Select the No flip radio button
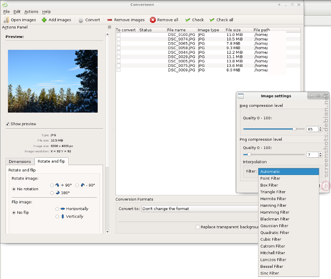 (x=14, y=213)
